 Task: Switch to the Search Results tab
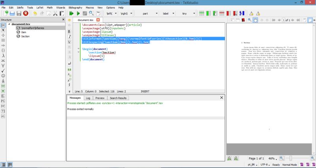coord(118,98)
